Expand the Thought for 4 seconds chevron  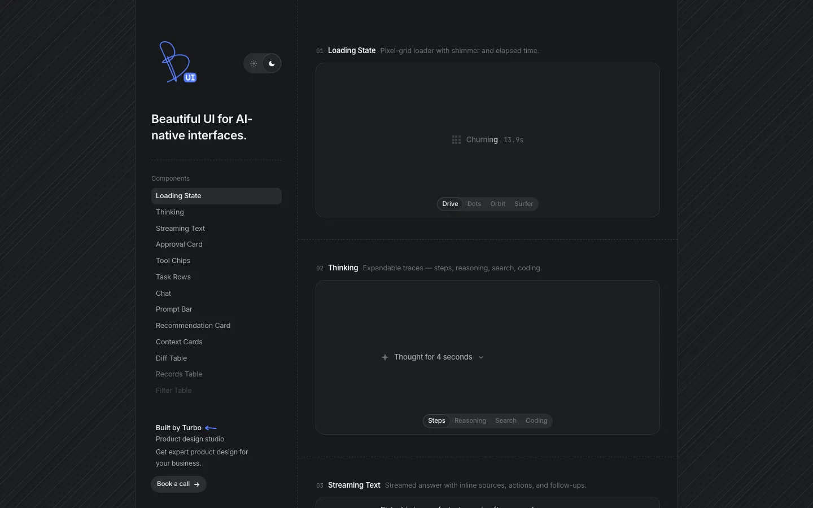pyautogui.click(x=481, y=357)
